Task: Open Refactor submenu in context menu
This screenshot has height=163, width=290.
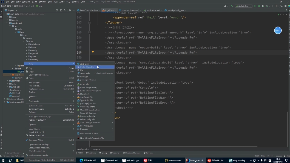Action: pyautogui.click(x=50, y=97)
